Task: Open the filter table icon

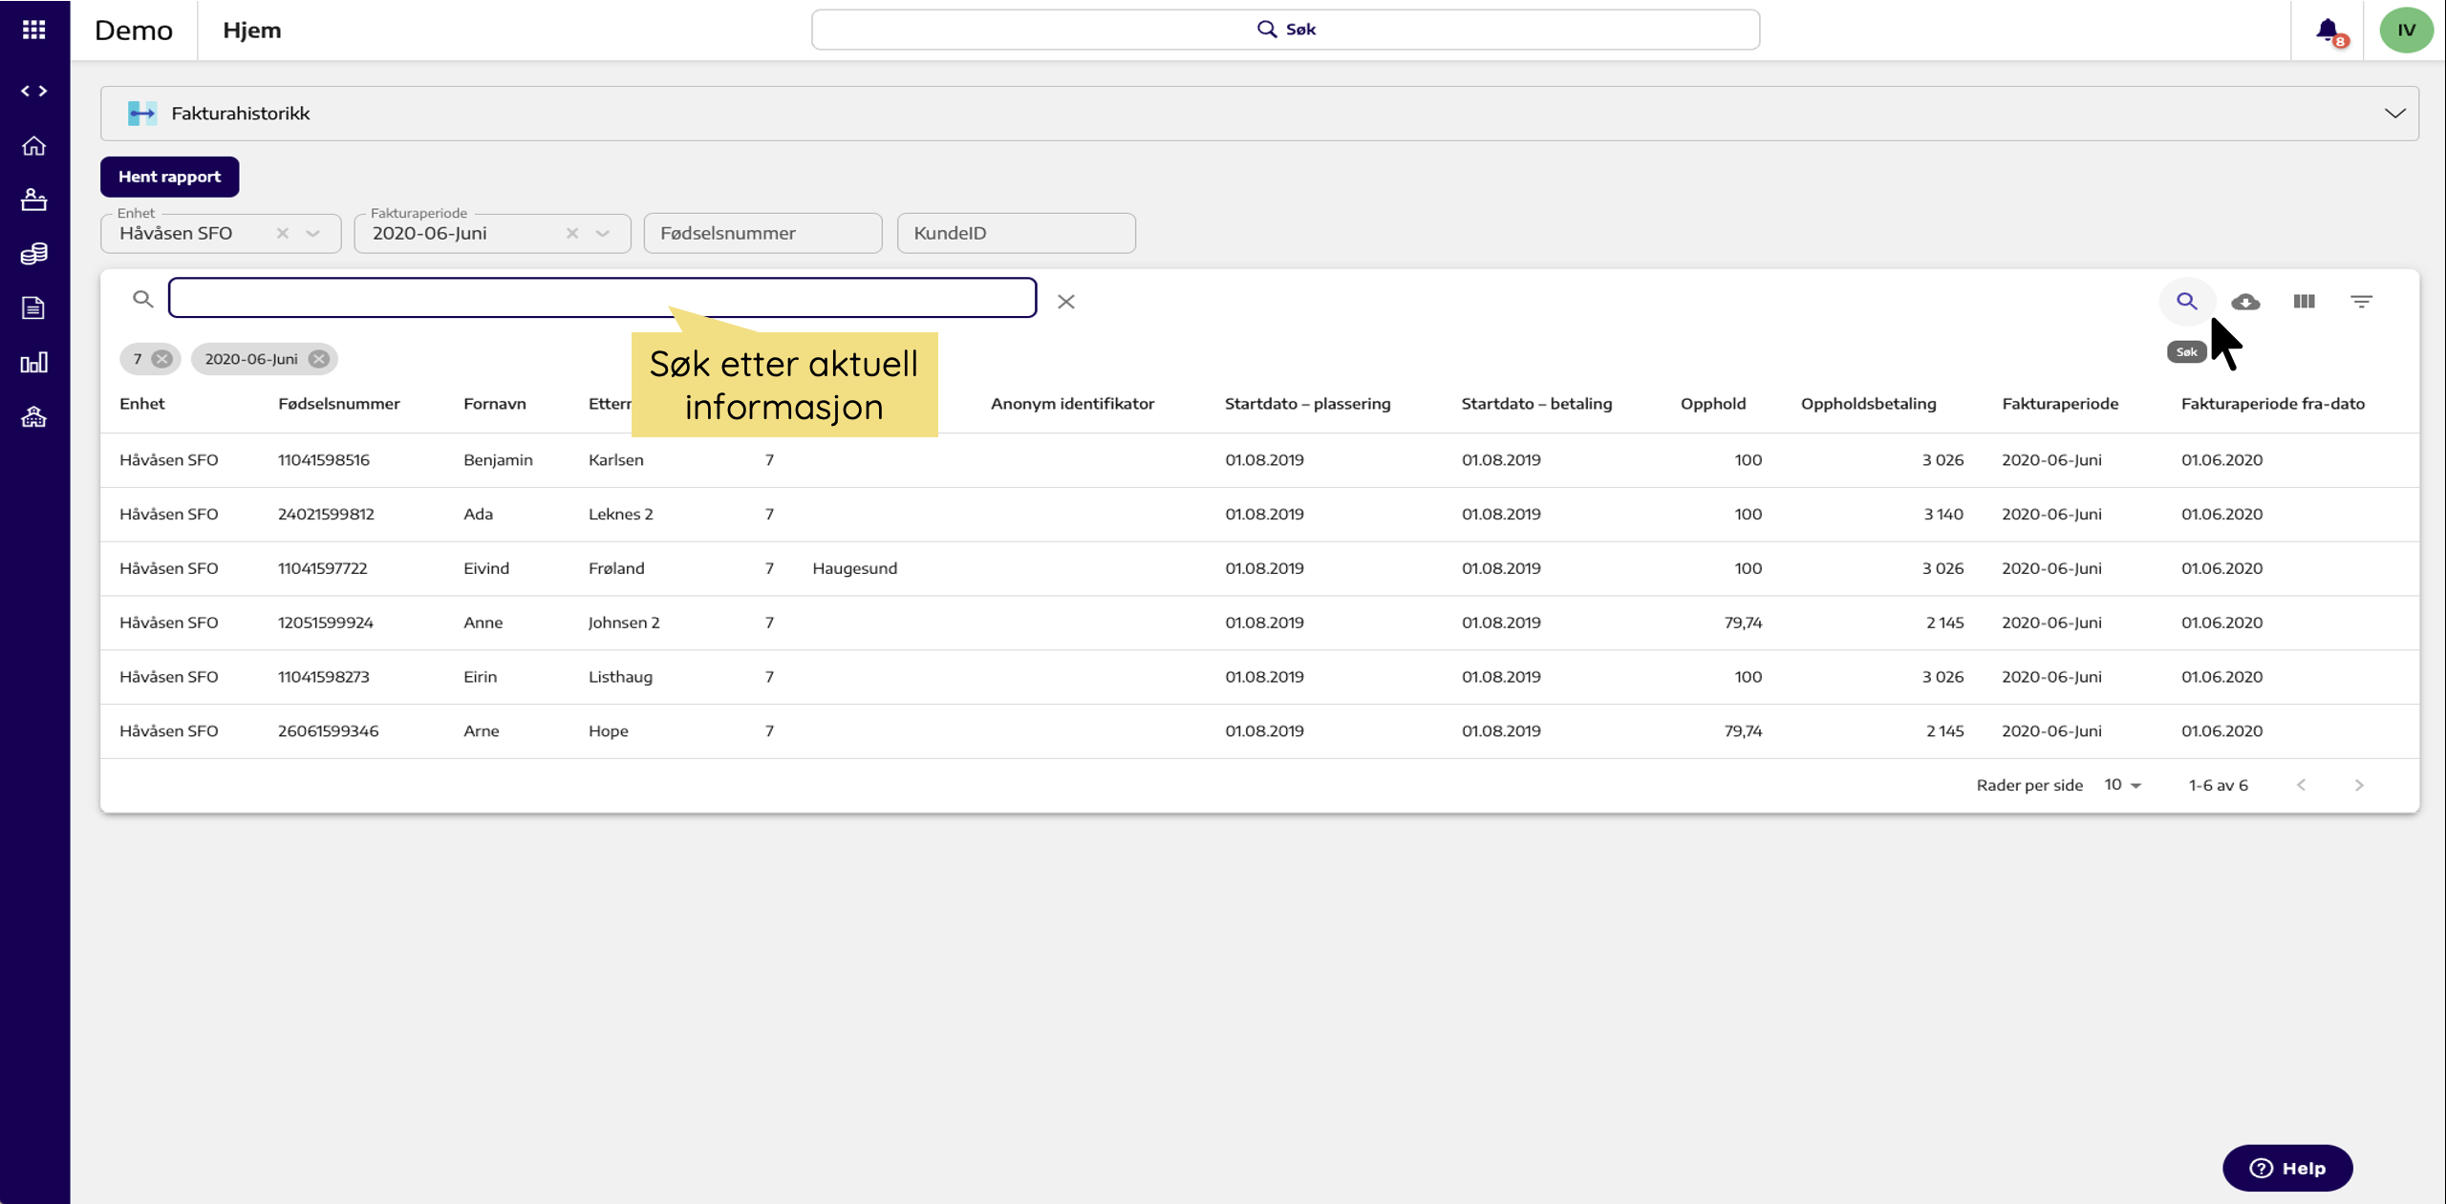Action: 2361,302
